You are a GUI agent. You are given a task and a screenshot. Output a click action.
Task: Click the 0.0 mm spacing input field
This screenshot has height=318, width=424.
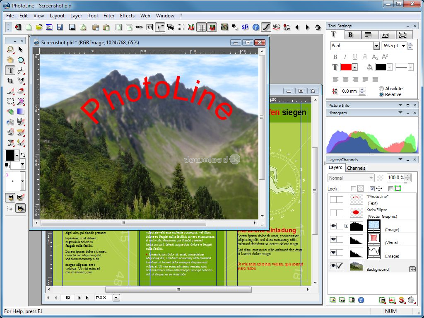pos(349,92)
